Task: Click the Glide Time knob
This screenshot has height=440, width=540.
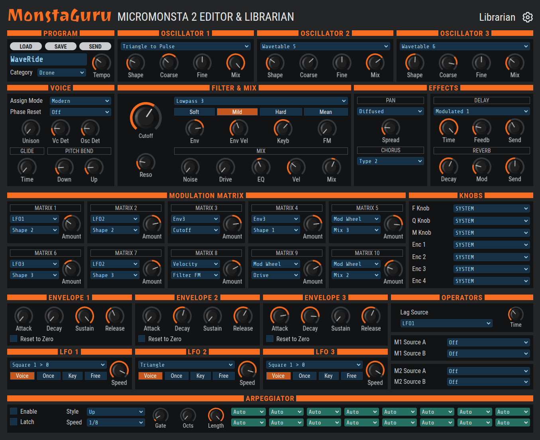Action: pyautogui.click(x=27, y=167)
